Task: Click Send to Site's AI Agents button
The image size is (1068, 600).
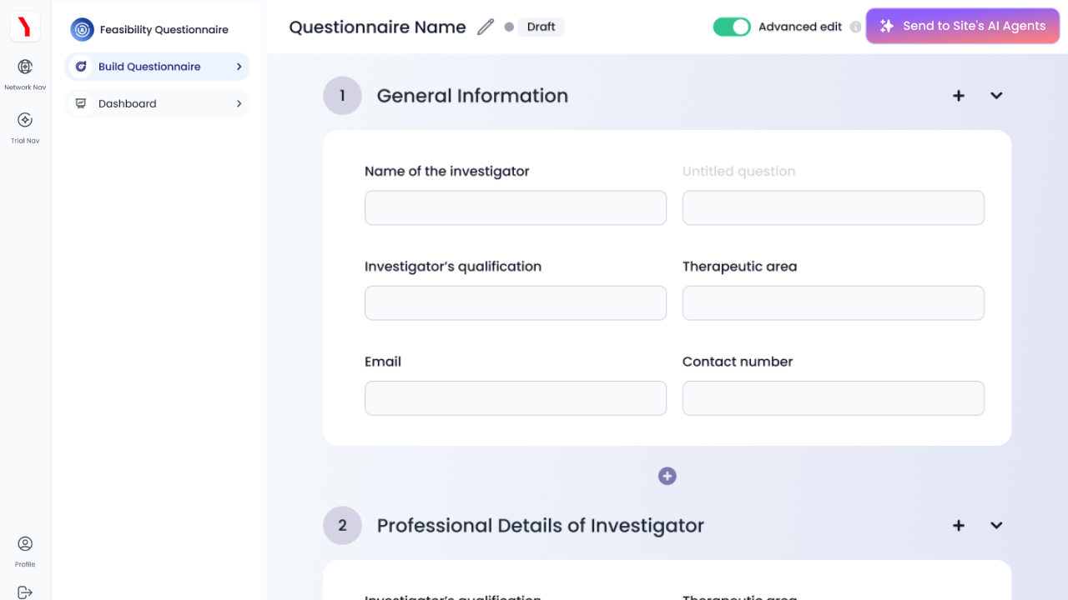Action: coord(963,26)
